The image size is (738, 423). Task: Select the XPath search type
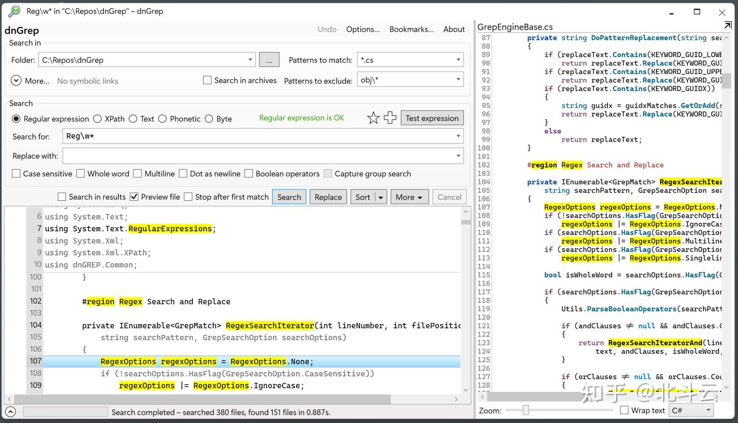click(x=98, y=119)
